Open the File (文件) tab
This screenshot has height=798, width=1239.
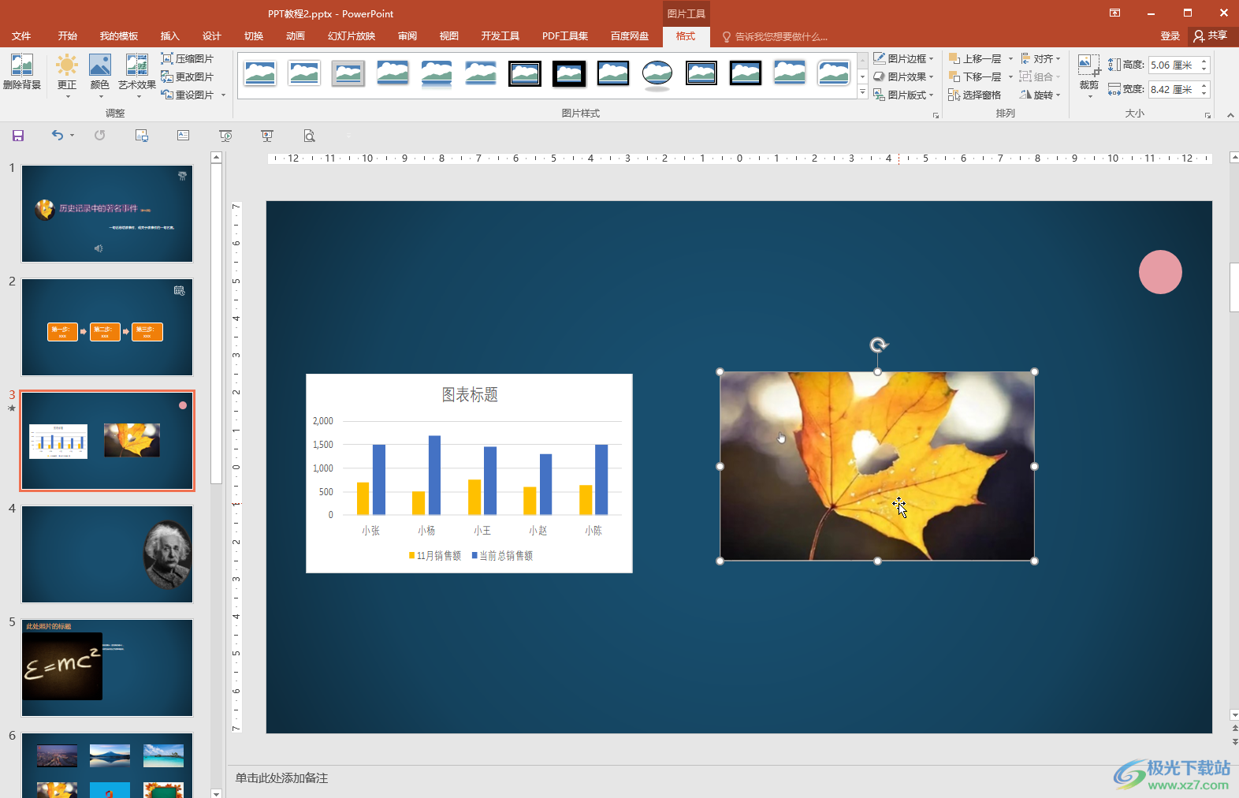[x=21, y=36]
